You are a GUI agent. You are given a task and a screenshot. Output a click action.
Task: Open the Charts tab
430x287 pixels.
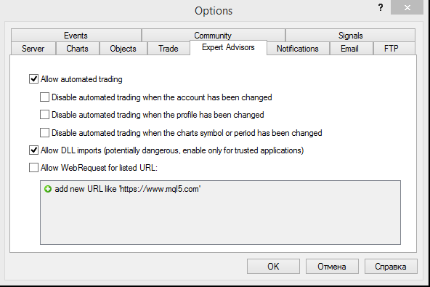point(78,49)
